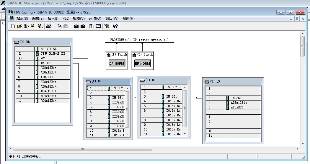Open the 选项(O) menu
Image resolution: width=310 pixels, height=164 pixels.
point(95,18)
